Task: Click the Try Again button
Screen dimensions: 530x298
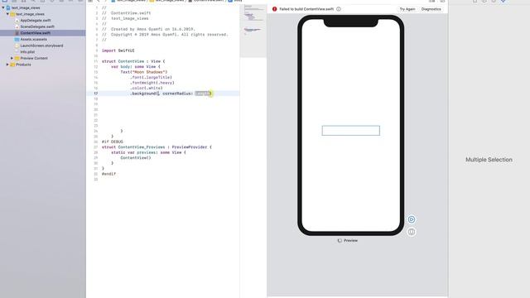Action: (x=407, y=9)
